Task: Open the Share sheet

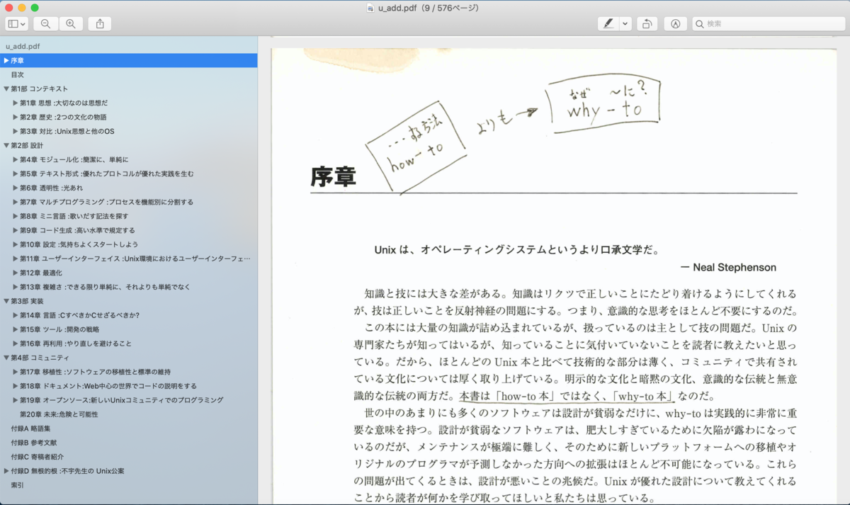Action: pyautogui.click(x=99, y=23)
